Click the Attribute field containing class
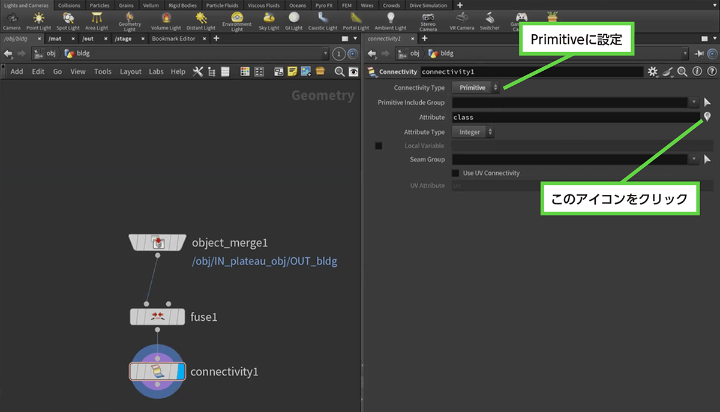 pyautogui.click(x=575, y=118)
